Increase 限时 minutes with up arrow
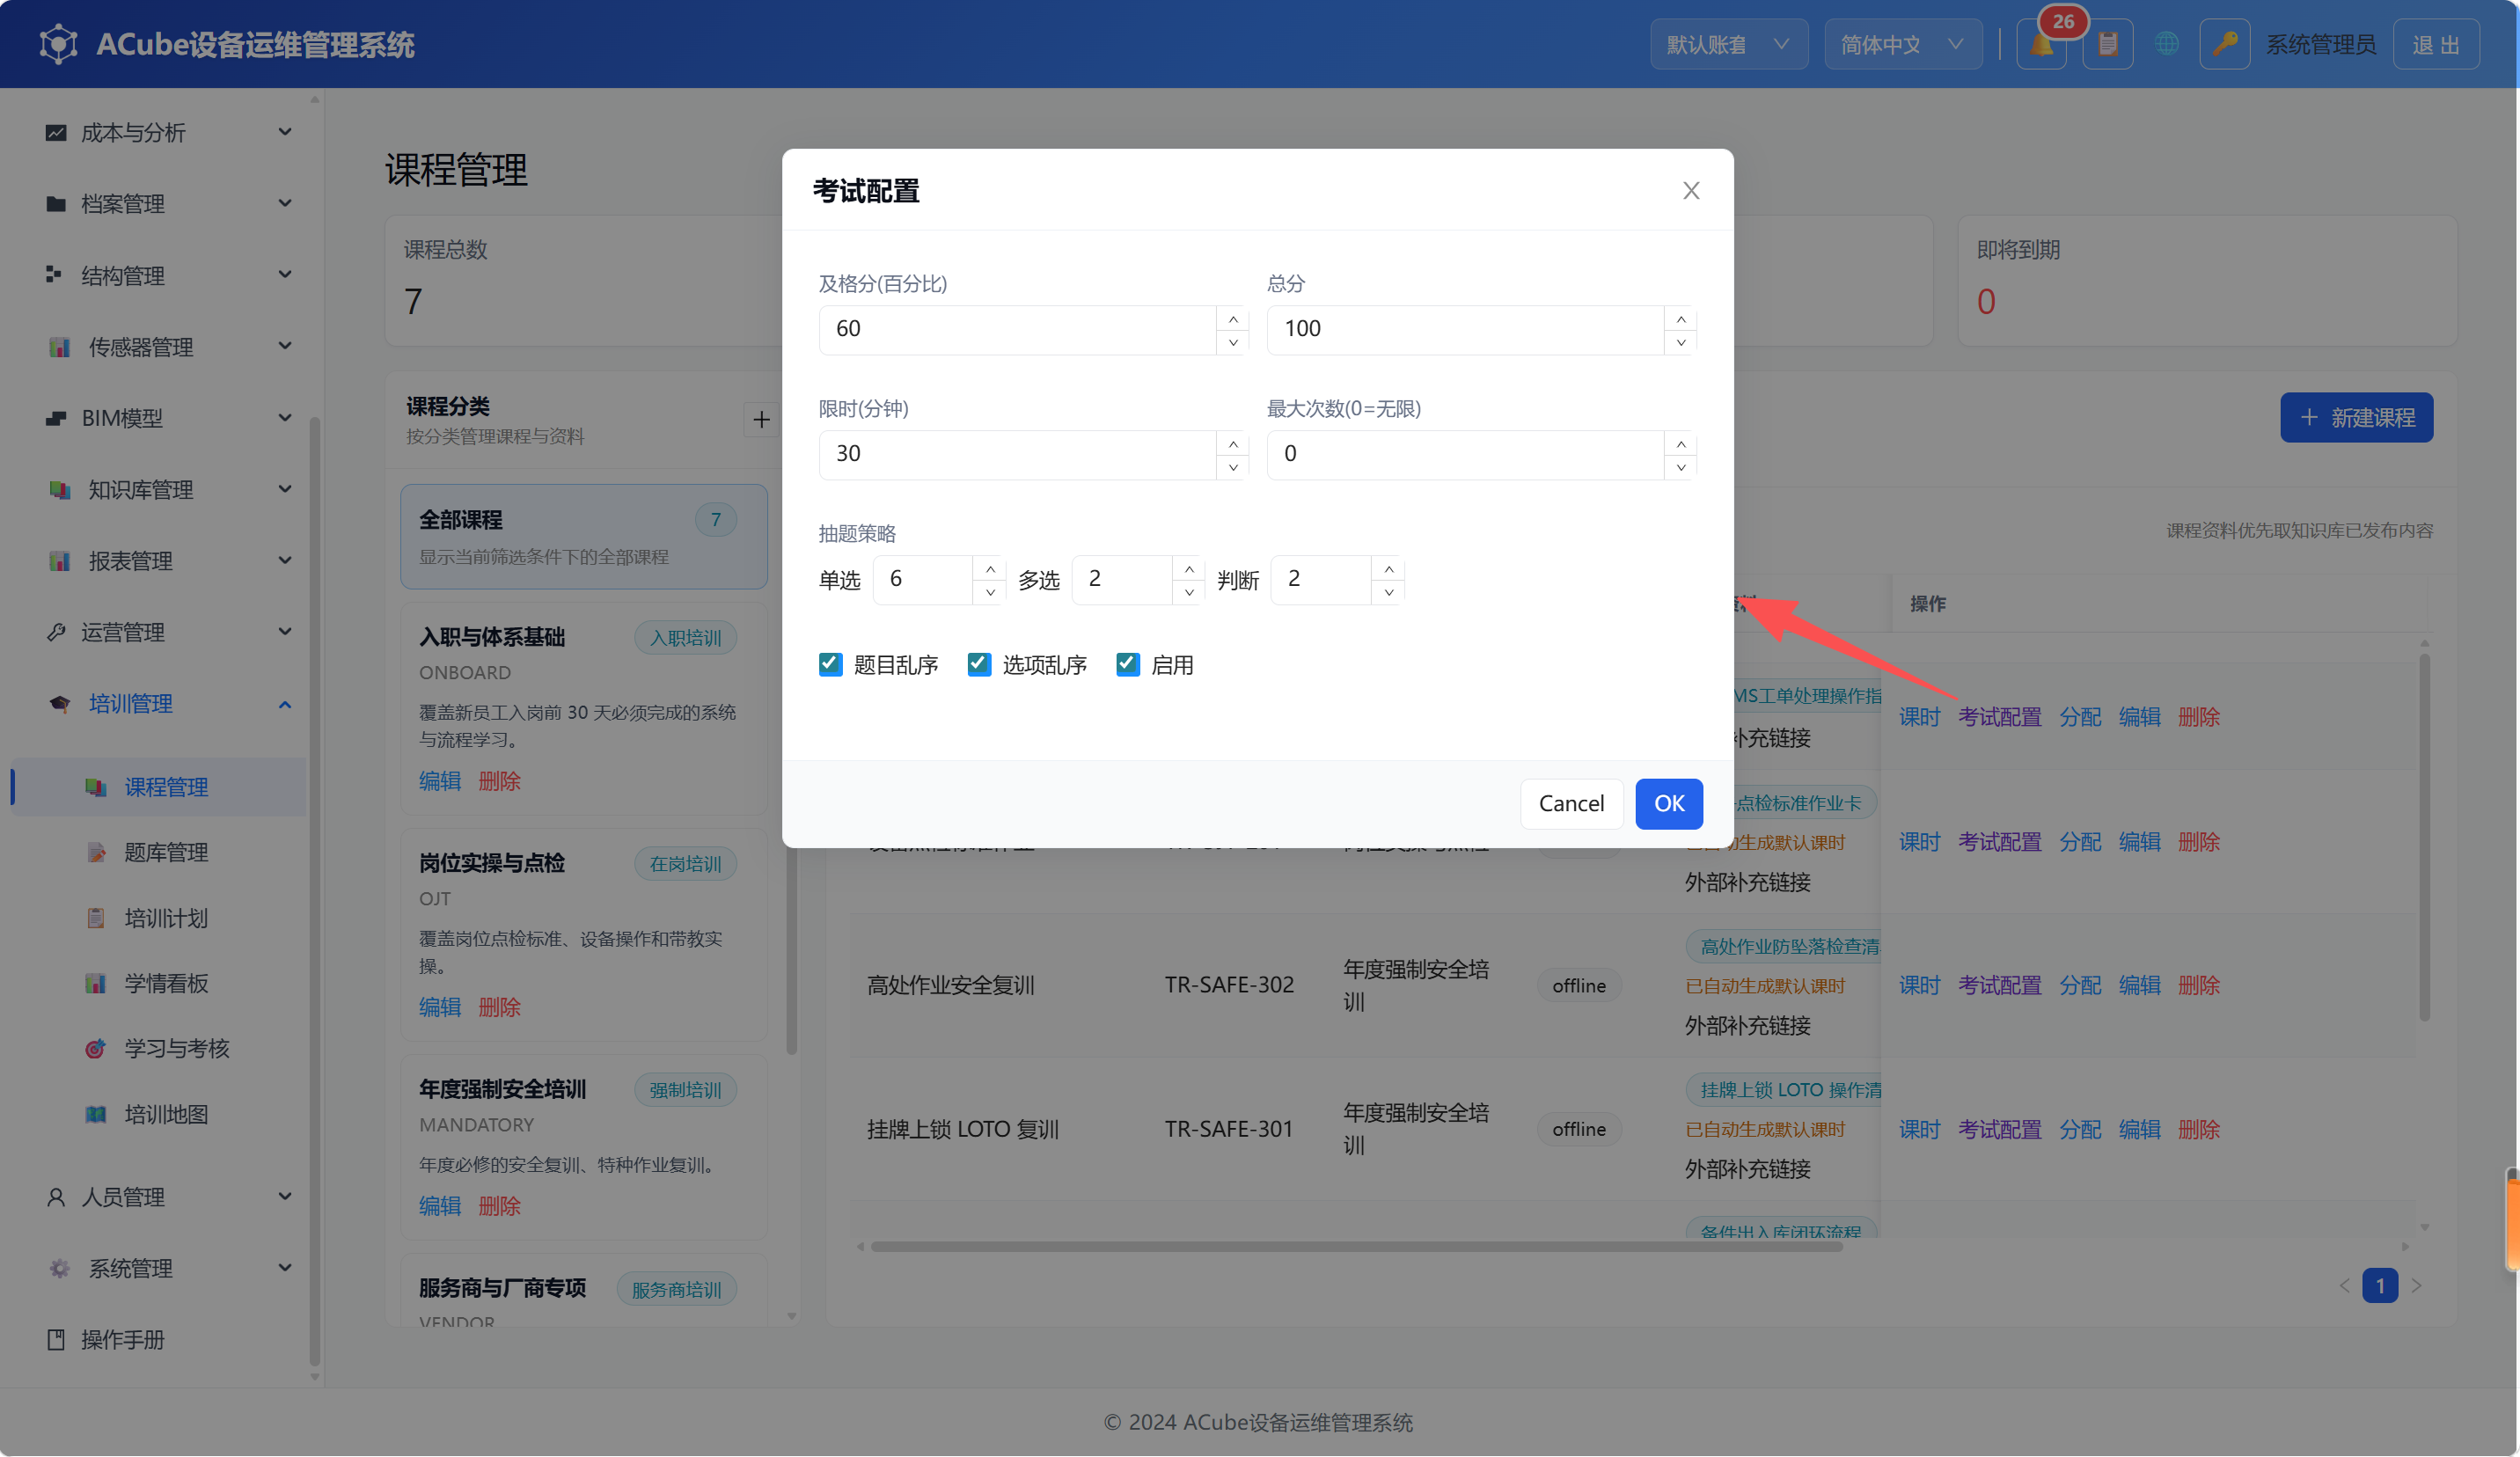 1233,444
